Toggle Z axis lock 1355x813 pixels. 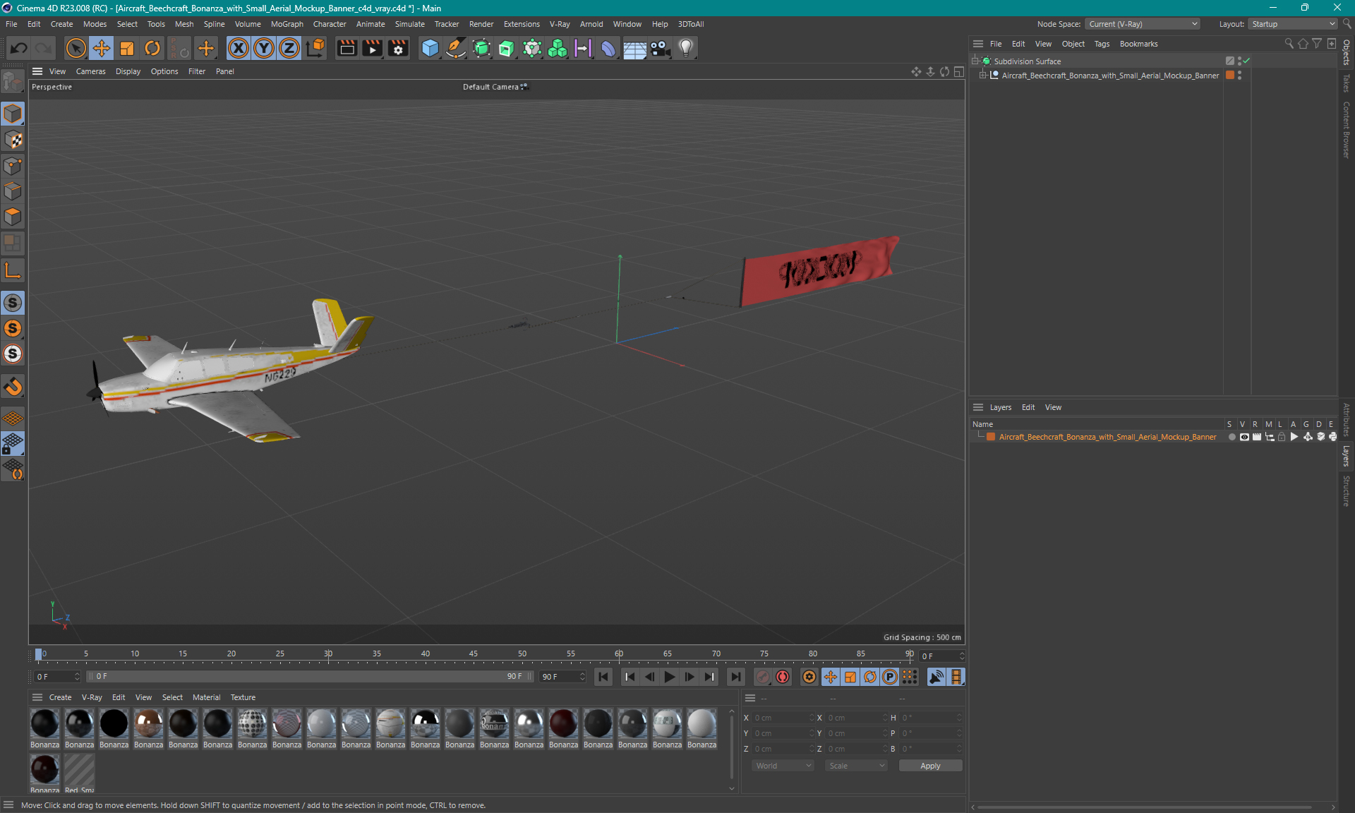[289, 48]
